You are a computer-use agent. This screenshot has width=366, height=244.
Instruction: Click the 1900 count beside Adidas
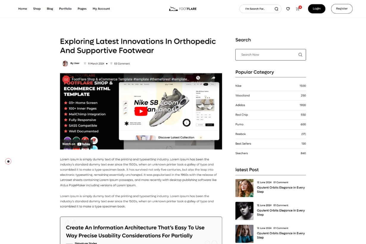coord(303,105)
